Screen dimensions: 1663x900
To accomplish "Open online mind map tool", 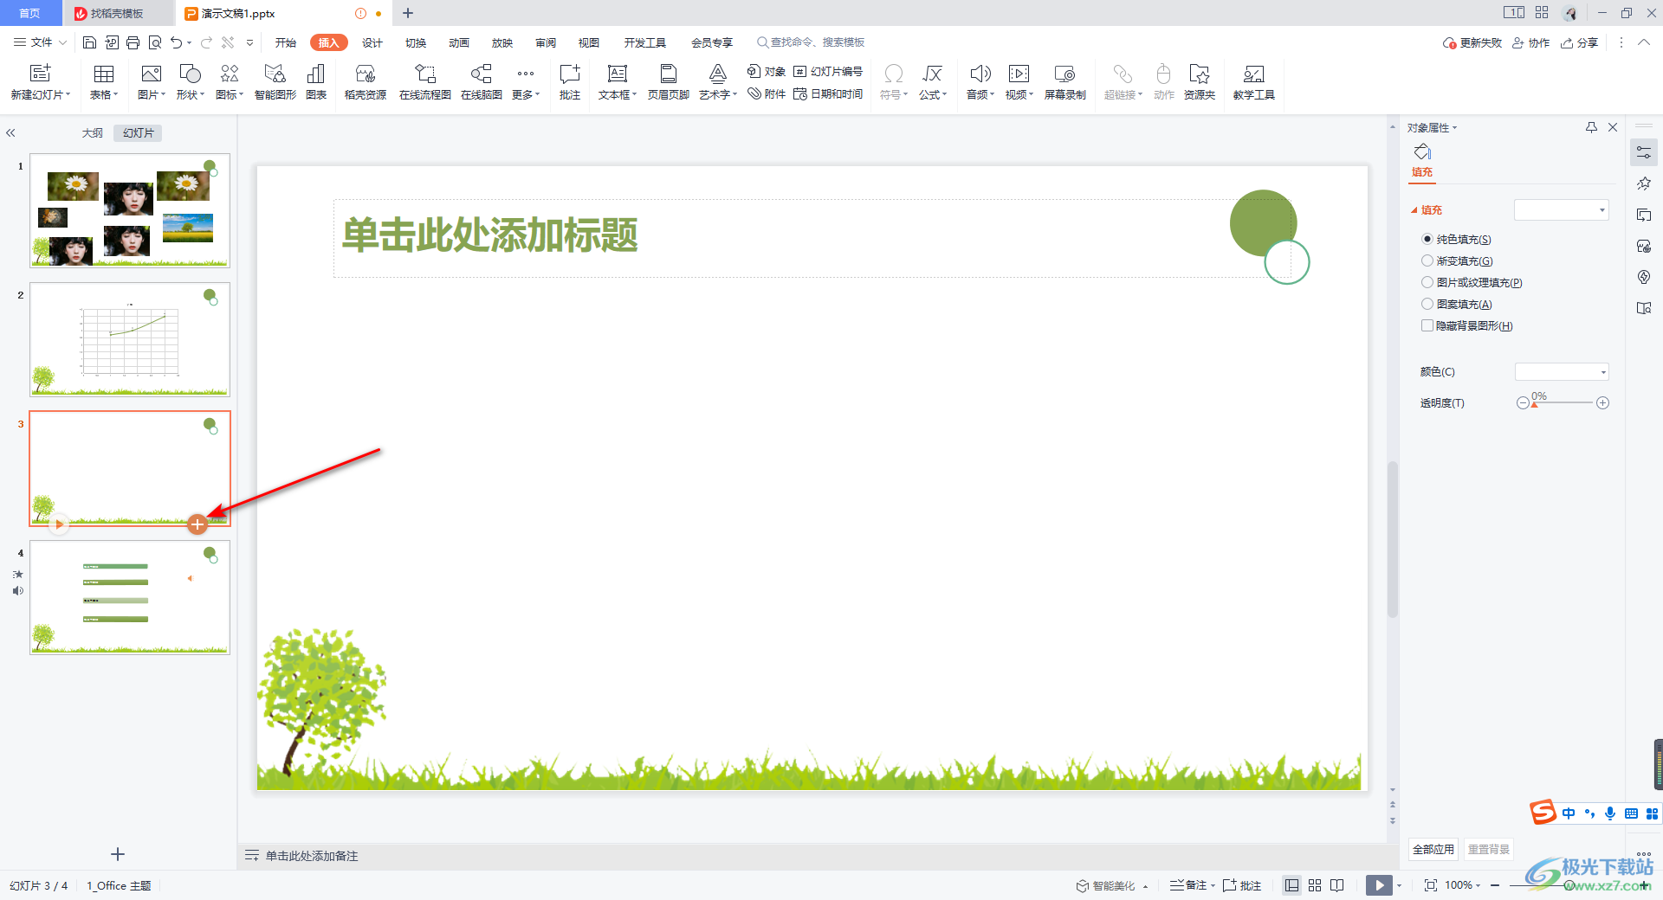I will click(482, 82).
